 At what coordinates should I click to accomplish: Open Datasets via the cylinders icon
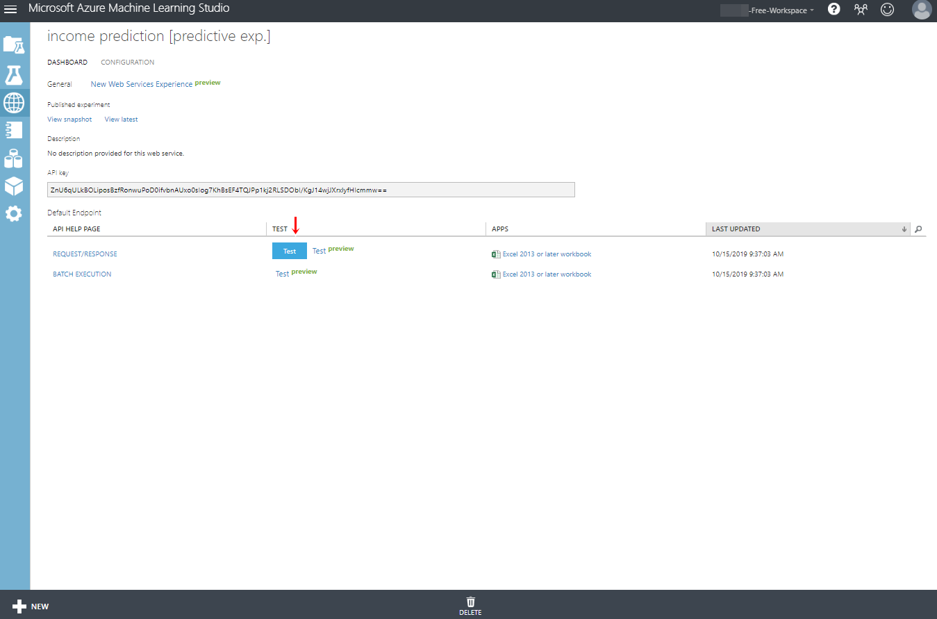click(14, 158)
